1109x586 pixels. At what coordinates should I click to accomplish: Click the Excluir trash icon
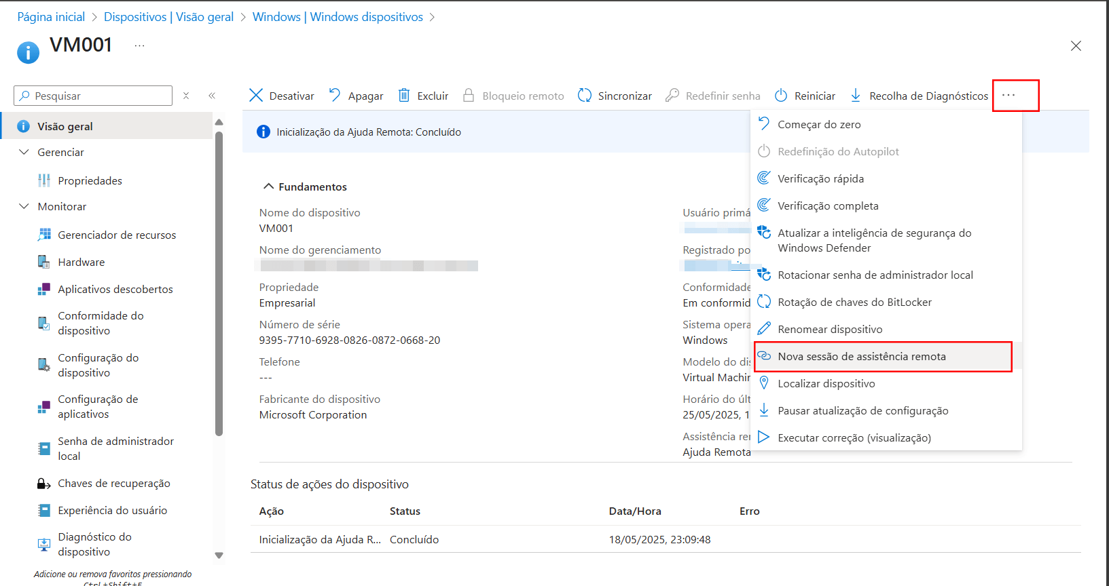coord(404,96)
